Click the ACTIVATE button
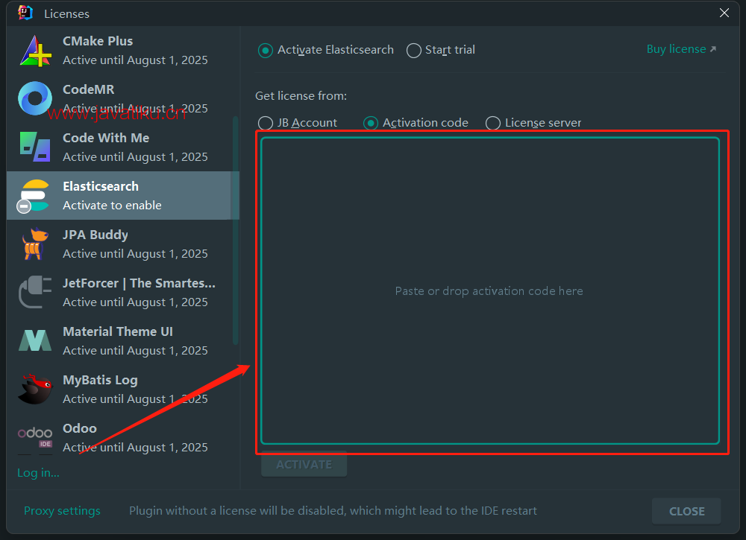746x540 pixels. [x=304, y=464]
